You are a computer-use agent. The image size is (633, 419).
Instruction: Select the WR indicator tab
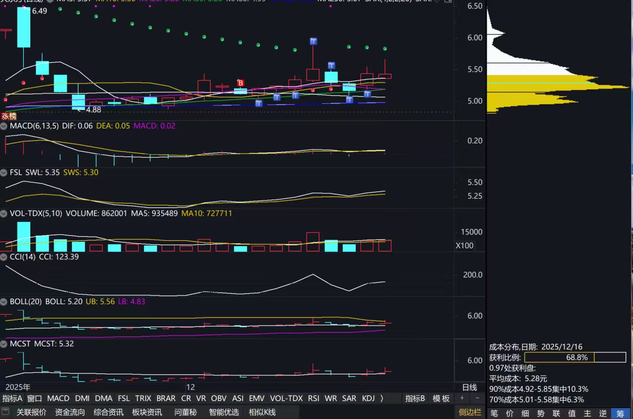point(330,398)
